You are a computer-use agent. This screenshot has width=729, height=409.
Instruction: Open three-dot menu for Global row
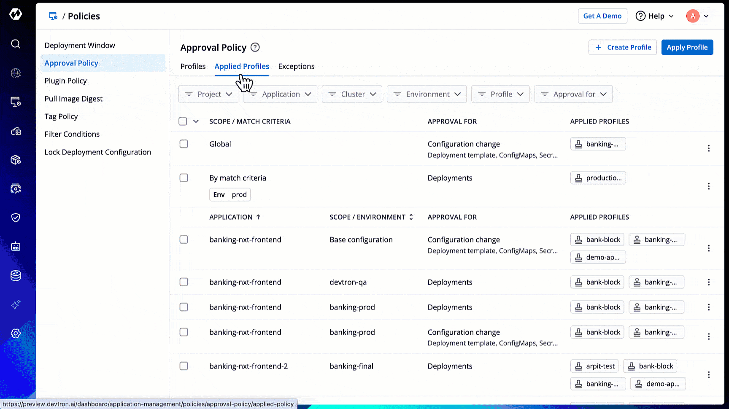[709, 148]
